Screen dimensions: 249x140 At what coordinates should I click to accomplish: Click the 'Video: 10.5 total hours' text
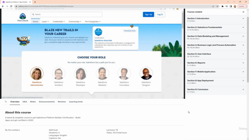pos(117,133)
